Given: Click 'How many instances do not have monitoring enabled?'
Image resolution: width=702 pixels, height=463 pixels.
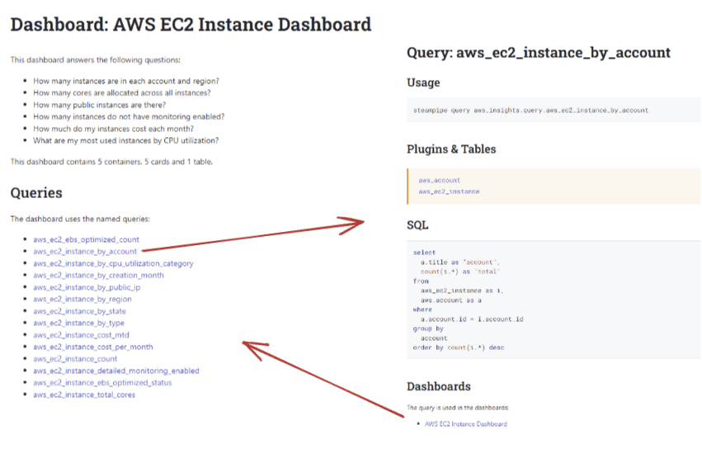Looking at the screenshot, I should pyautogui.click(x=129, y=117).
